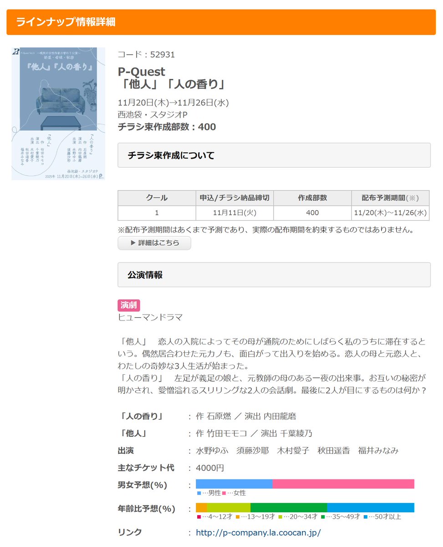Viewport: 443px width, 547px height.
Task: Click the ラインナップ情報詳細 orange header
Action: (221, 22)
